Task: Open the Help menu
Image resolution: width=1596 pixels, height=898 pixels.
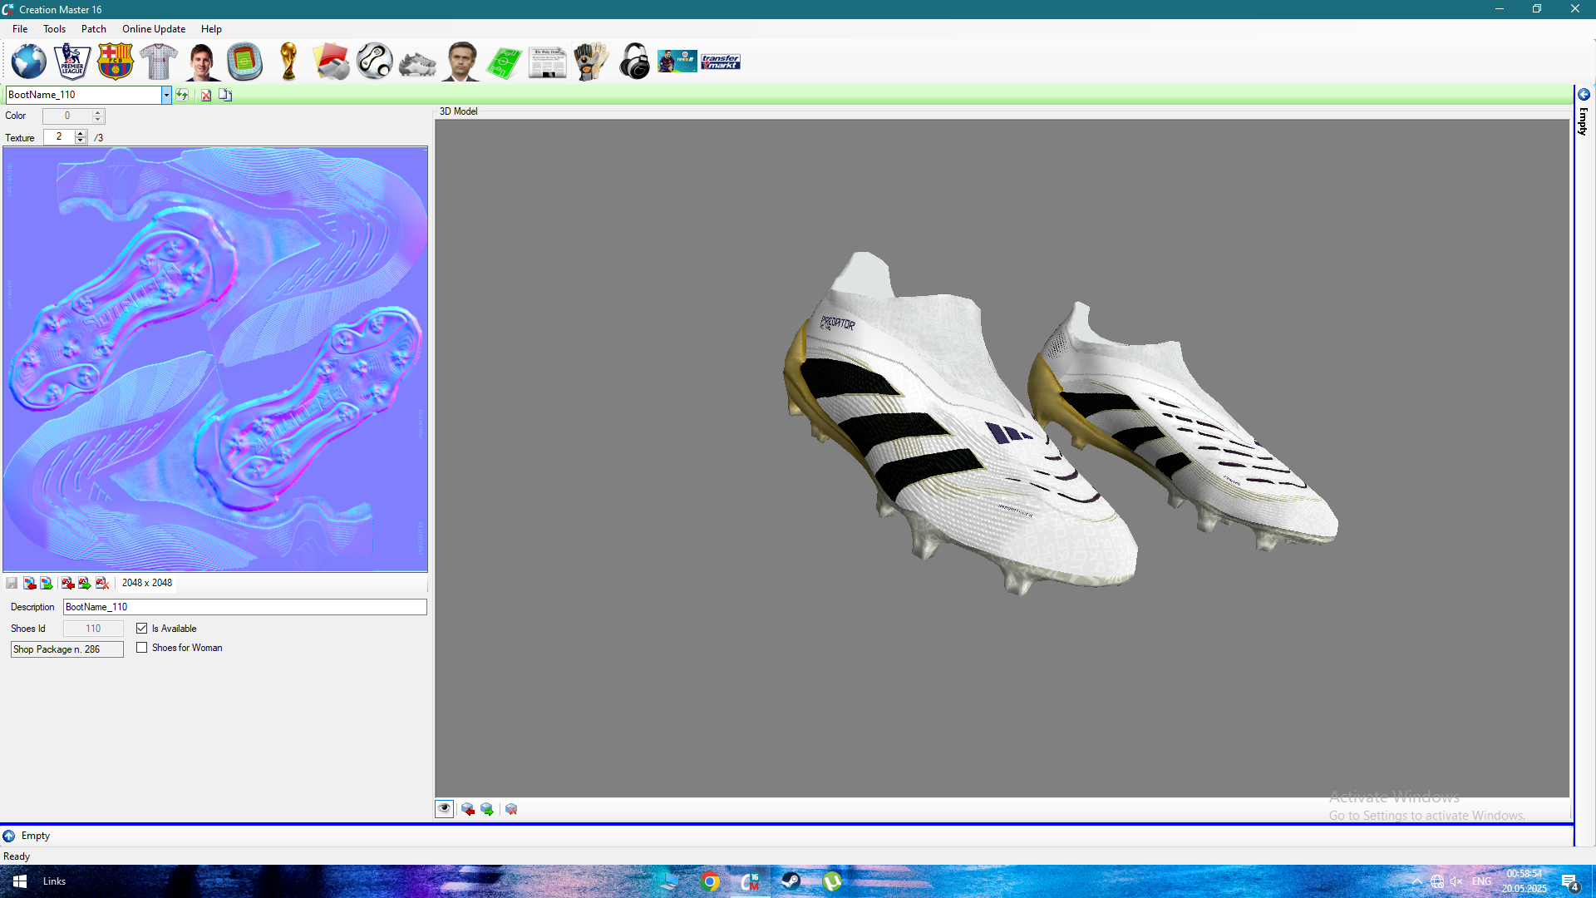Action: pyautogui.click(x=211, y=29)
